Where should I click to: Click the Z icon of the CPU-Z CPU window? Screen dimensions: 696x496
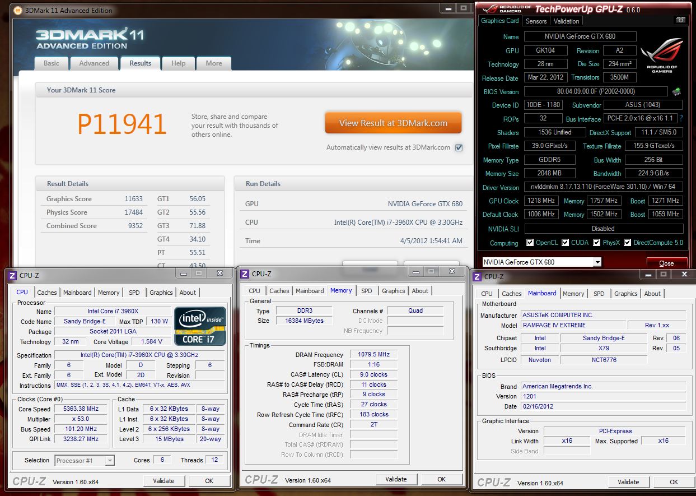pos(12,275)
